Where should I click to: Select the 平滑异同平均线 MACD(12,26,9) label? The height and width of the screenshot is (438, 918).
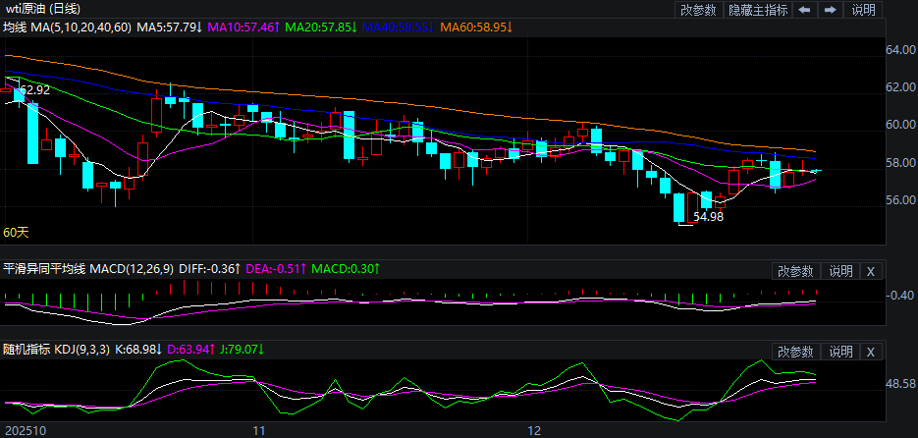pos(88,269)
